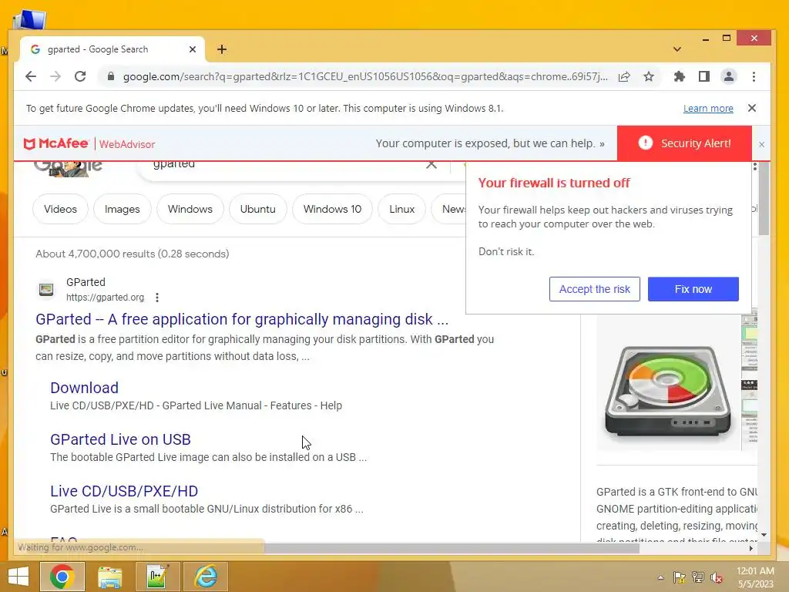
Task: Click 'Your computer is exposed' message
Action: (490, 143)
